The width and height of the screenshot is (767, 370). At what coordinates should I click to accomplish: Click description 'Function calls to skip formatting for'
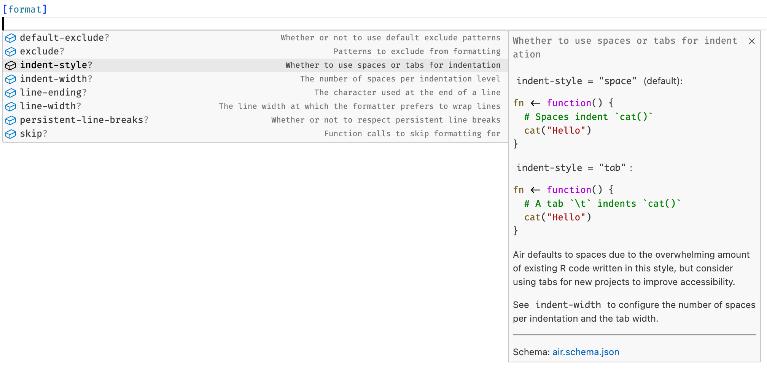tap(412, 134)
